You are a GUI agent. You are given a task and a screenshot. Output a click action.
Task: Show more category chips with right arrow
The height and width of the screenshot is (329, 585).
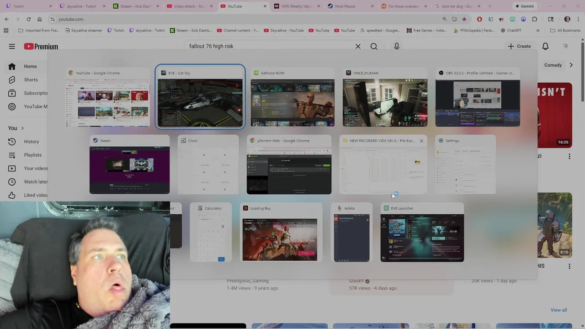571,65
